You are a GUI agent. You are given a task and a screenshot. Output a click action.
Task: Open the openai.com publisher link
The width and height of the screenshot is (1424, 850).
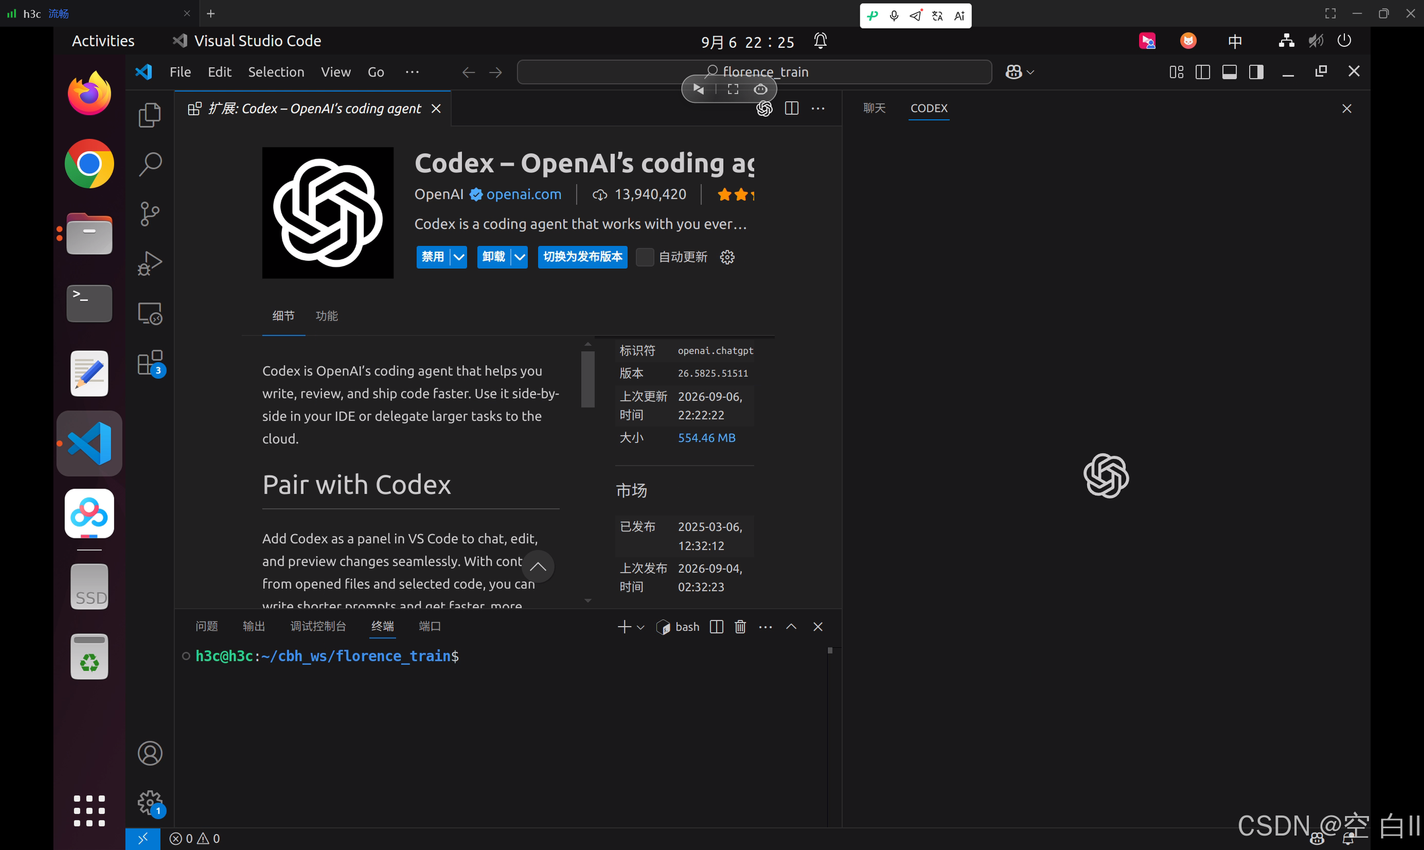523,194
